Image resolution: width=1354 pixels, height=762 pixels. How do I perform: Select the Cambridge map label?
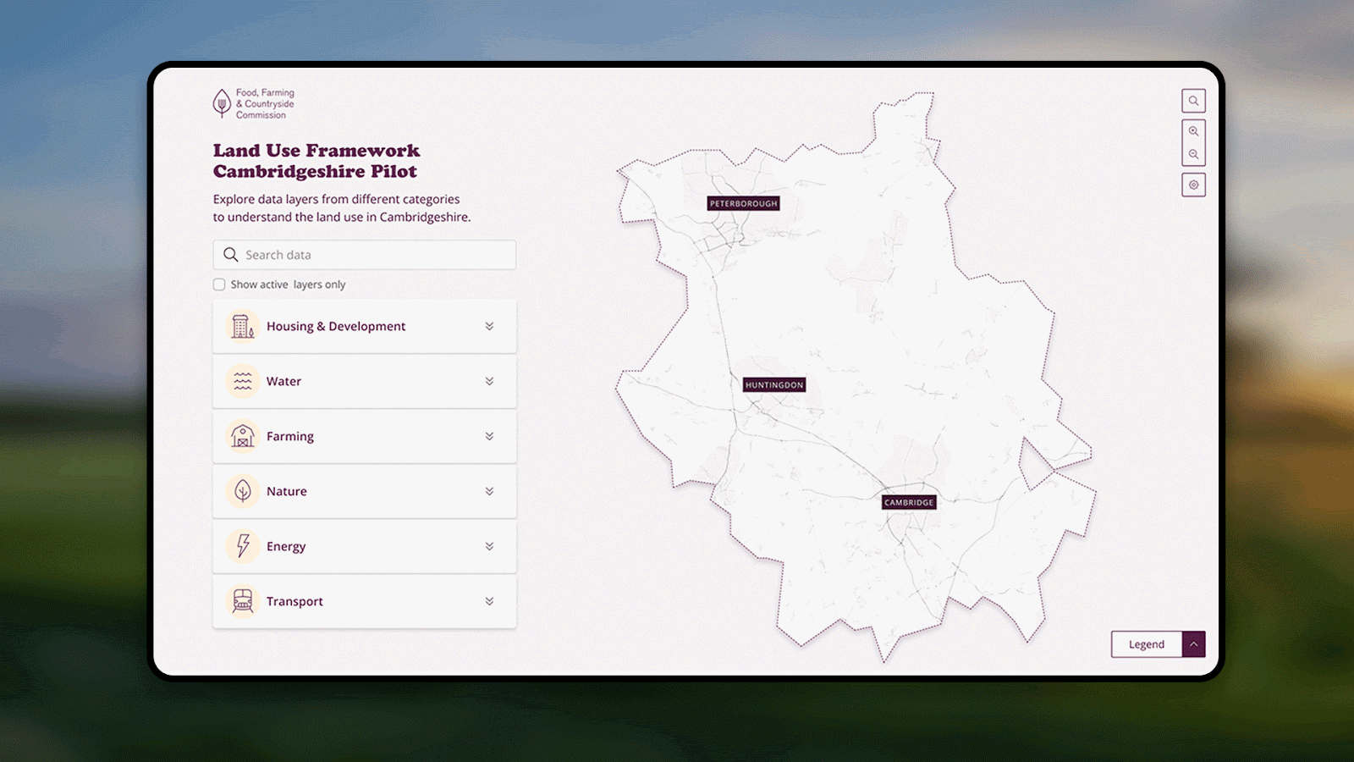pos(909,501)
